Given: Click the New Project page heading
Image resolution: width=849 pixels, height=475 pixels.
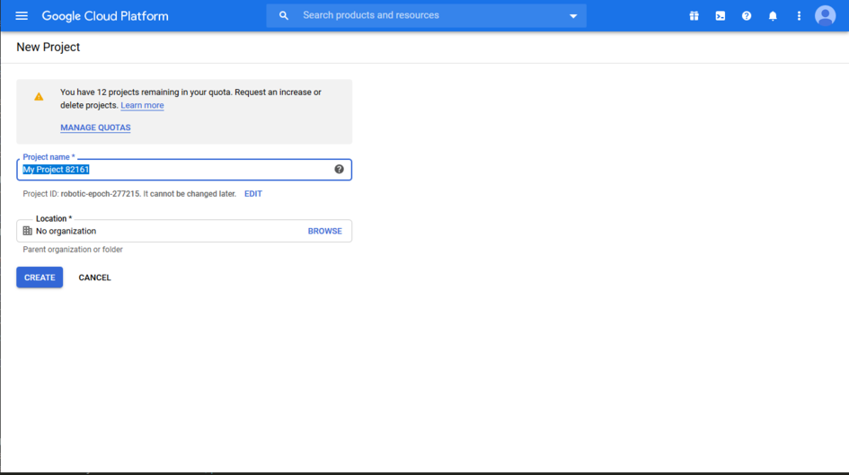Looking at the screenshot, I should coord(49,47).
